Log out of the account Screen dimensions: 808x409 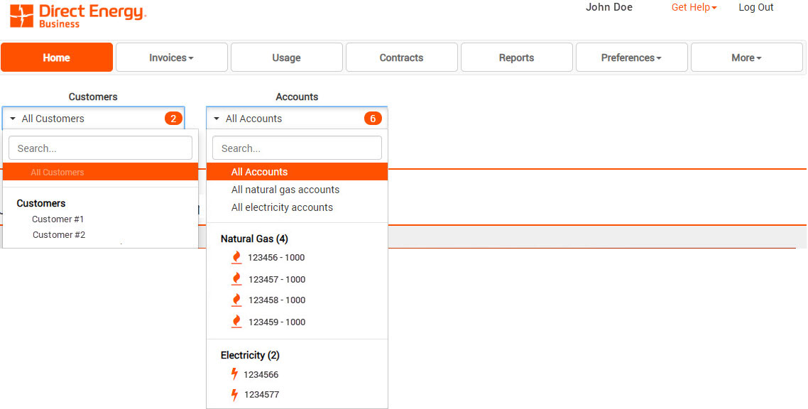coord(756,7)
